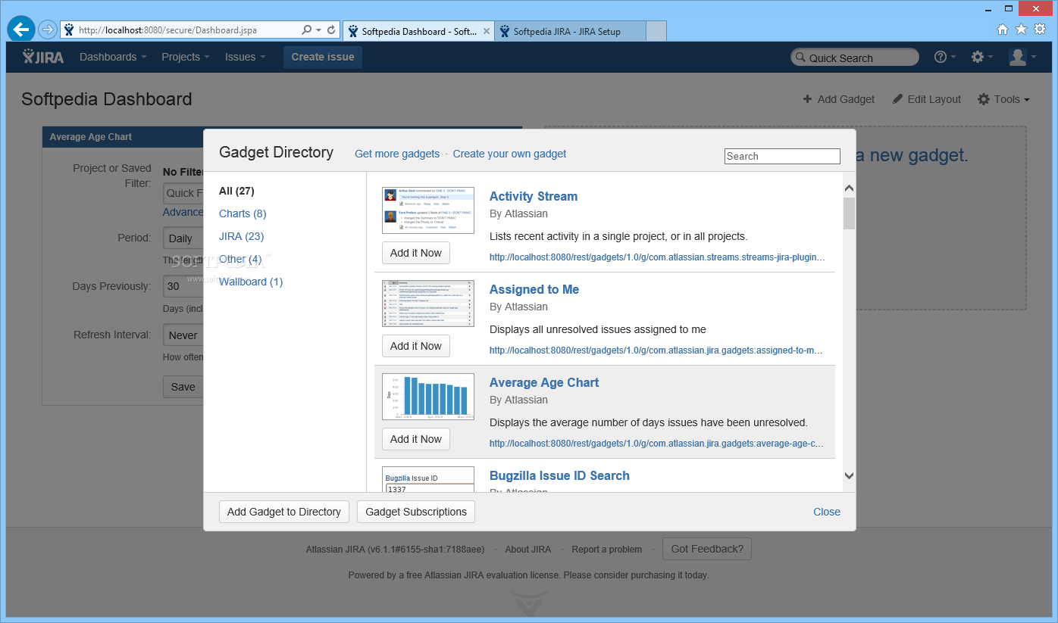Open Projects menu in JIRA header
1058x623 pixels.
pos(186,57)
